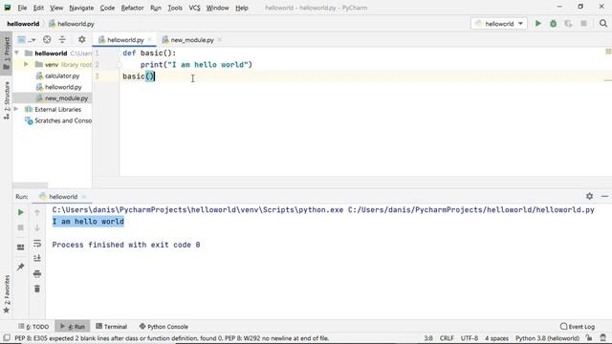Screen dimensions: 612x344
Task: Expand External Libraries node
Action: [16, 109]
